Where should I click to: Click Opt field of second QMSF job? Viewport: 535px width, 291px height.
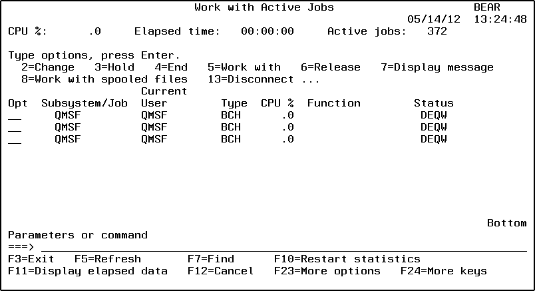click(x=15, y=127)
